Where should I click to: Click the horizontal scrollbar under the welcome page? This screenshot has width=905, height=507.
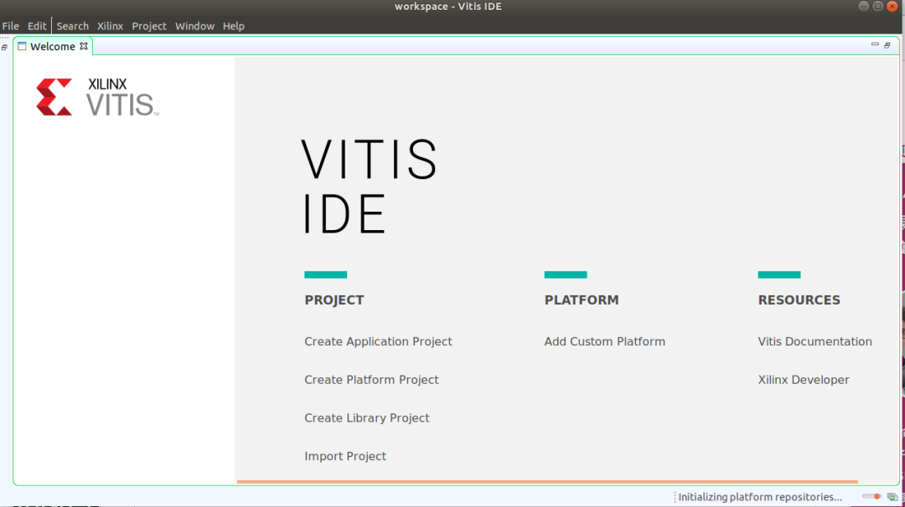point(547,481)
